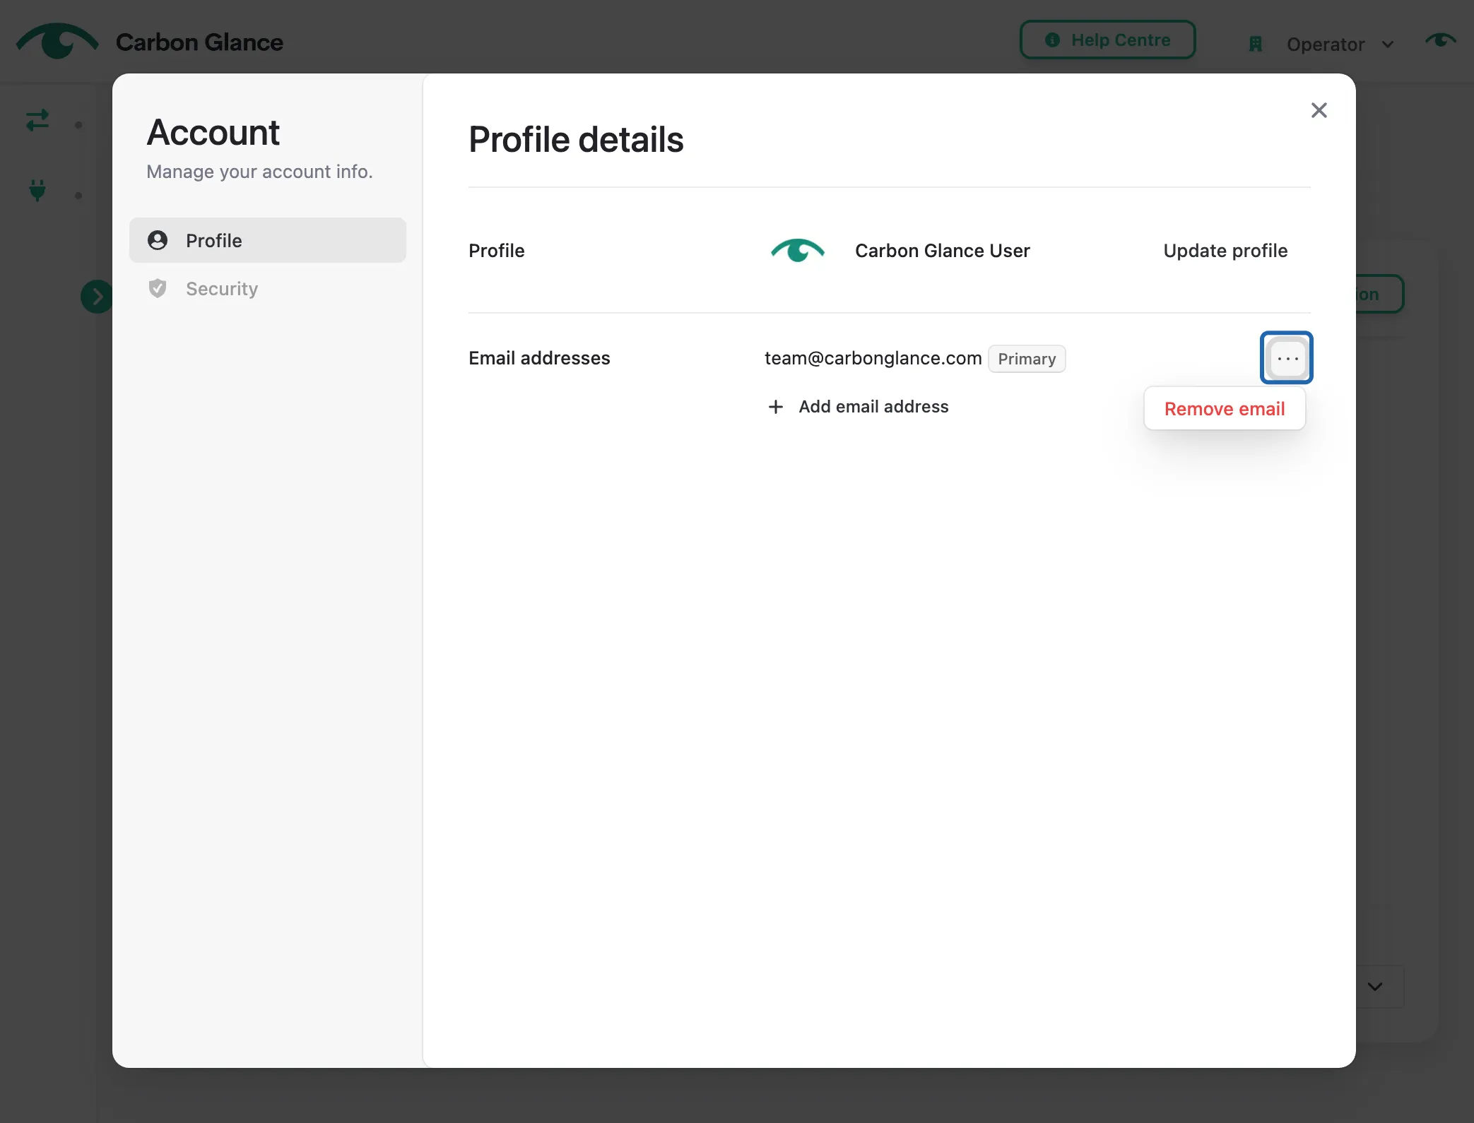Choose Remove email from the popup
Viewport: 1474px width, 1123px height.
[x=1225, y=409]
